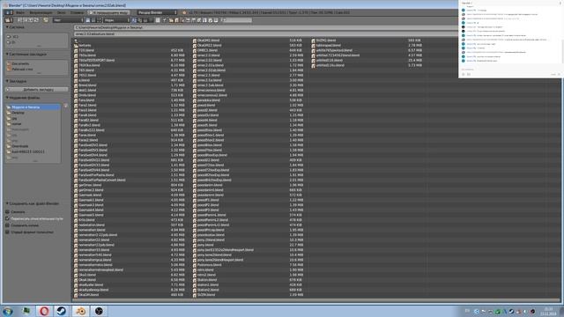Viewport: 564px width, 317px height.
Task: Collapse the Системные закладки panel
Action: [x=7, y=55]
